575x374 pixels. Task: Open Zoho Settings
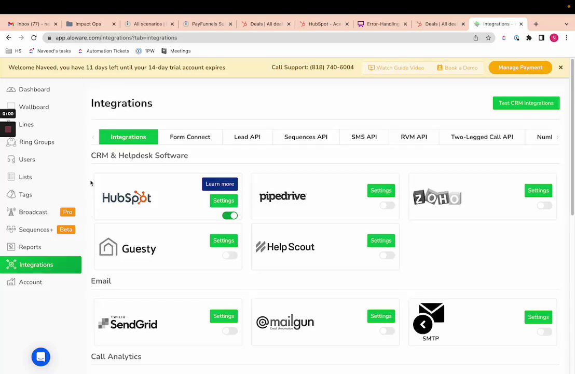(538, 191)
